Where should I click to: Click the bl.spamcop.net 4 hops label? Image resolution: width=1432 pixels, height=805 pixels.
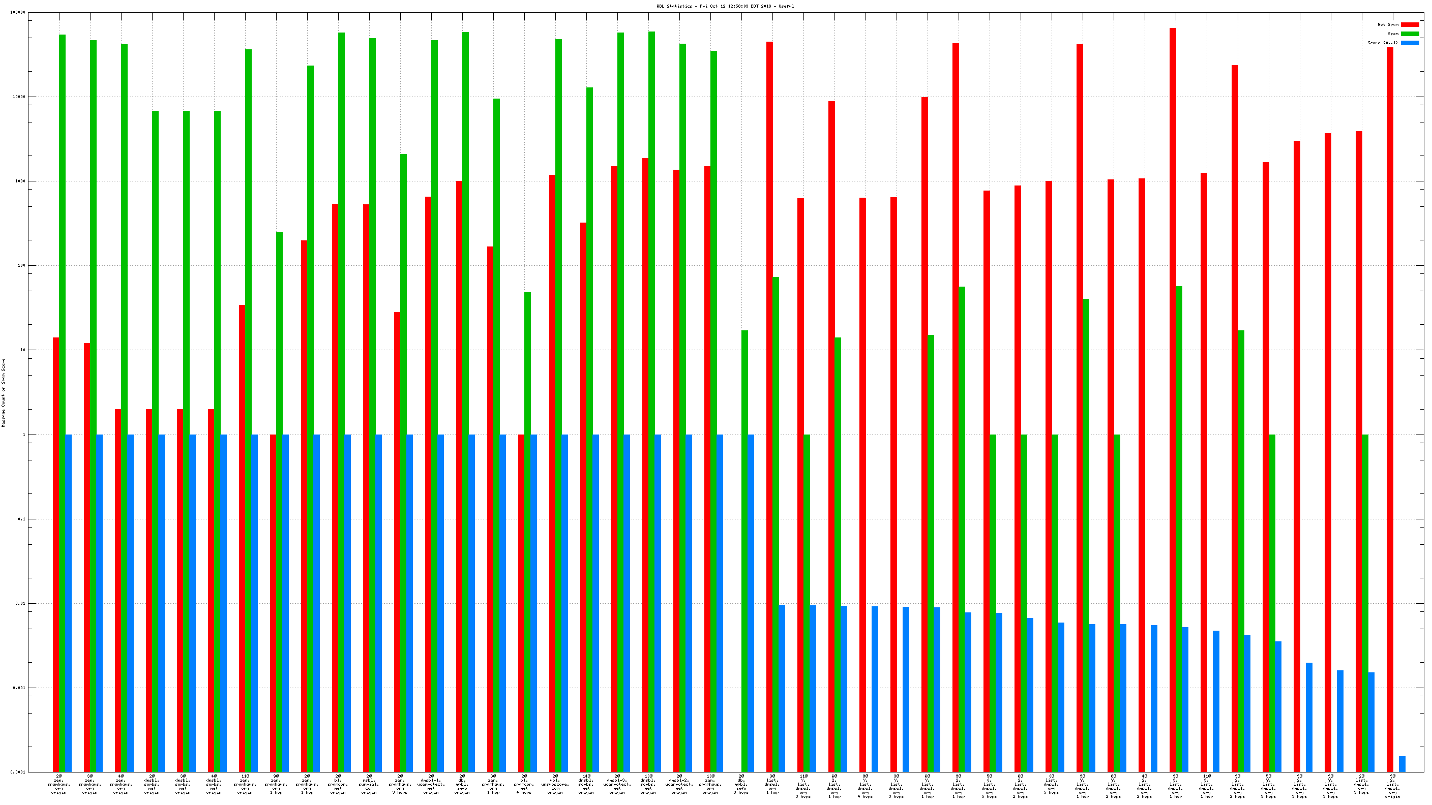[524, 784]
